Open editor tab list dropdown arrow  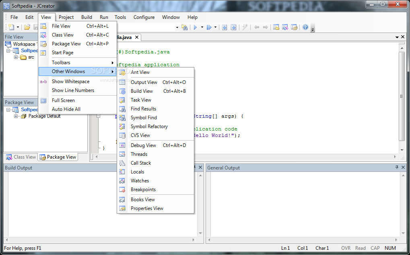pos(397,37)
